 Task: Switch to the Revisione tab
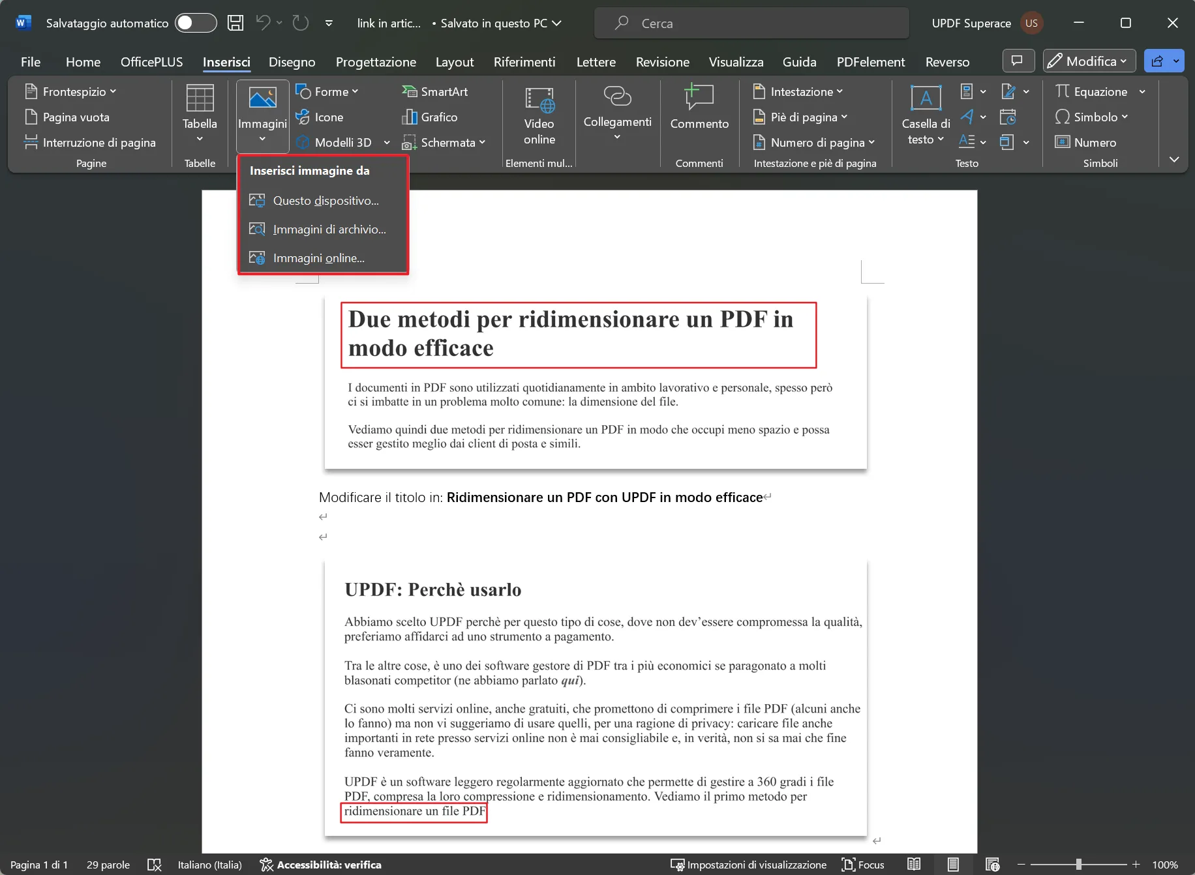662,62
